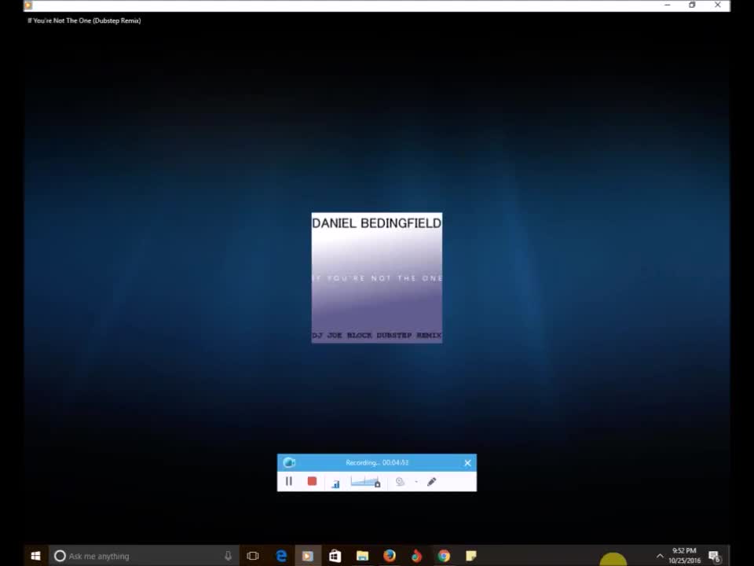Launch Firefox from the taskbar
This screenshot has height=566, width=754.
click(x=390, y=556)
